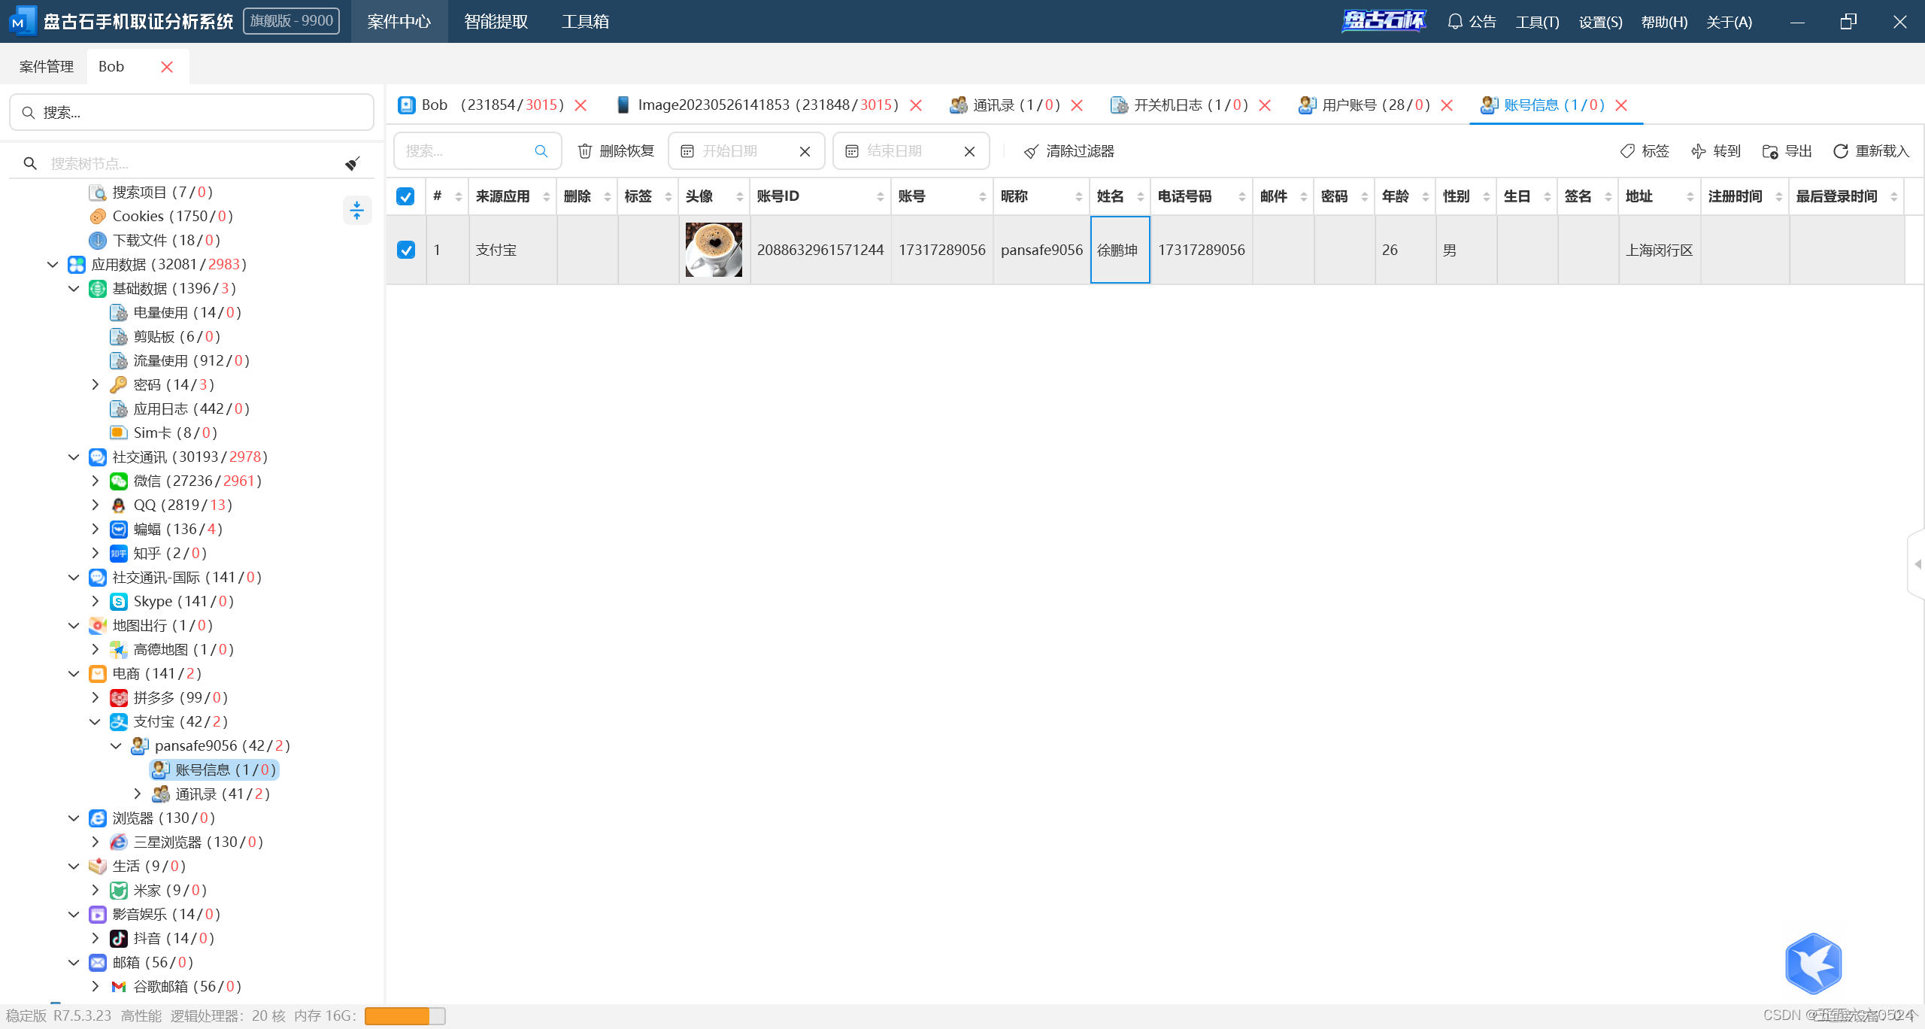Expand the 密码 tree node
1925x1029 pixels.
(95, 384)
